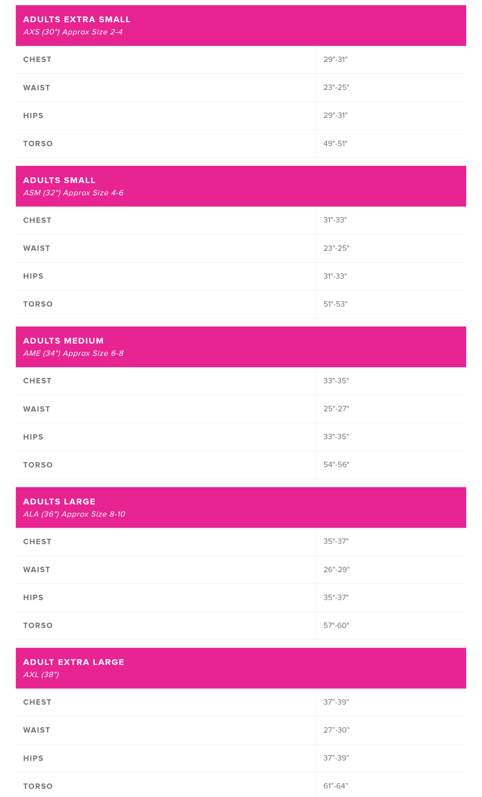Select the Adult Extra Large section header
The height and width of the screenshot is (797, 482).
click(241, 668)
